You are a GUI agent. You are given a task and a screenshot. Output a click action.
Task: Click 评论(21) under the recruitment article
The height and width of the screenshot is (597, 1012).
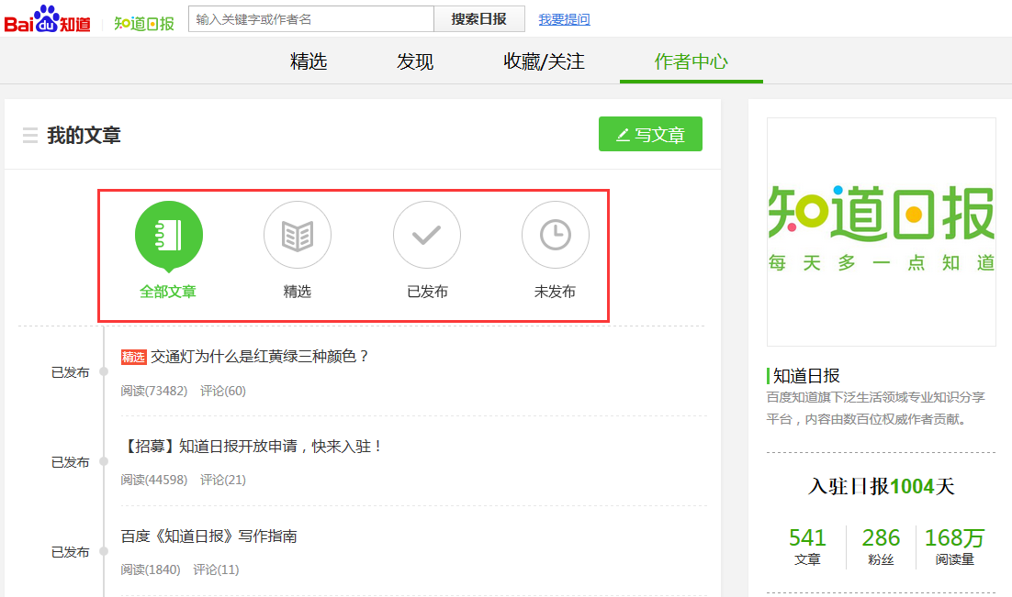pyautogui.click(x=222, y=480)
